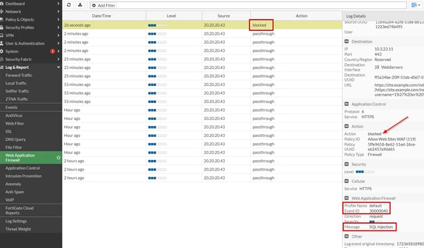This screenshot has height=248, width=424.
Task: Click in the Add Filter search field
Action: (248, 5)
